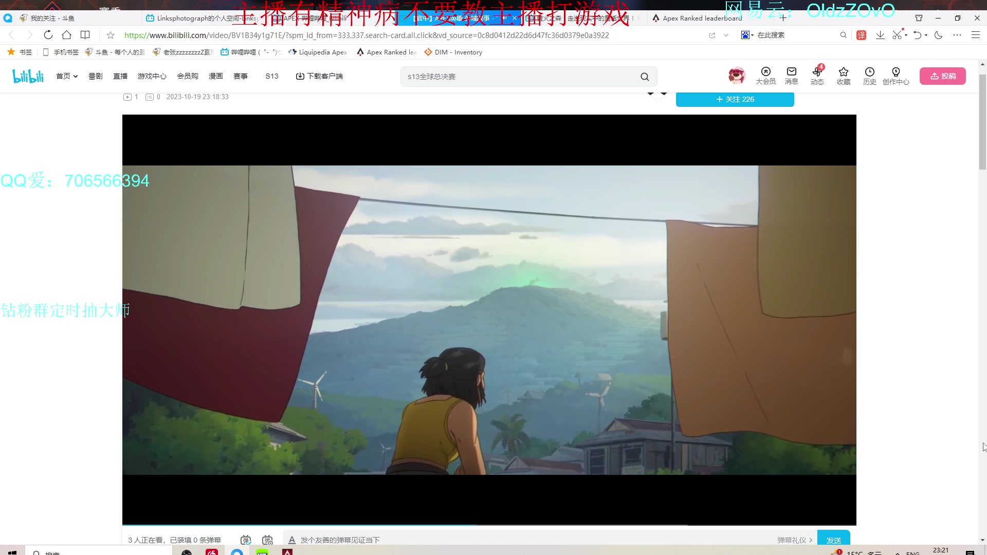Switch to Linksphotograph个人空间 tab

[203, 18]
